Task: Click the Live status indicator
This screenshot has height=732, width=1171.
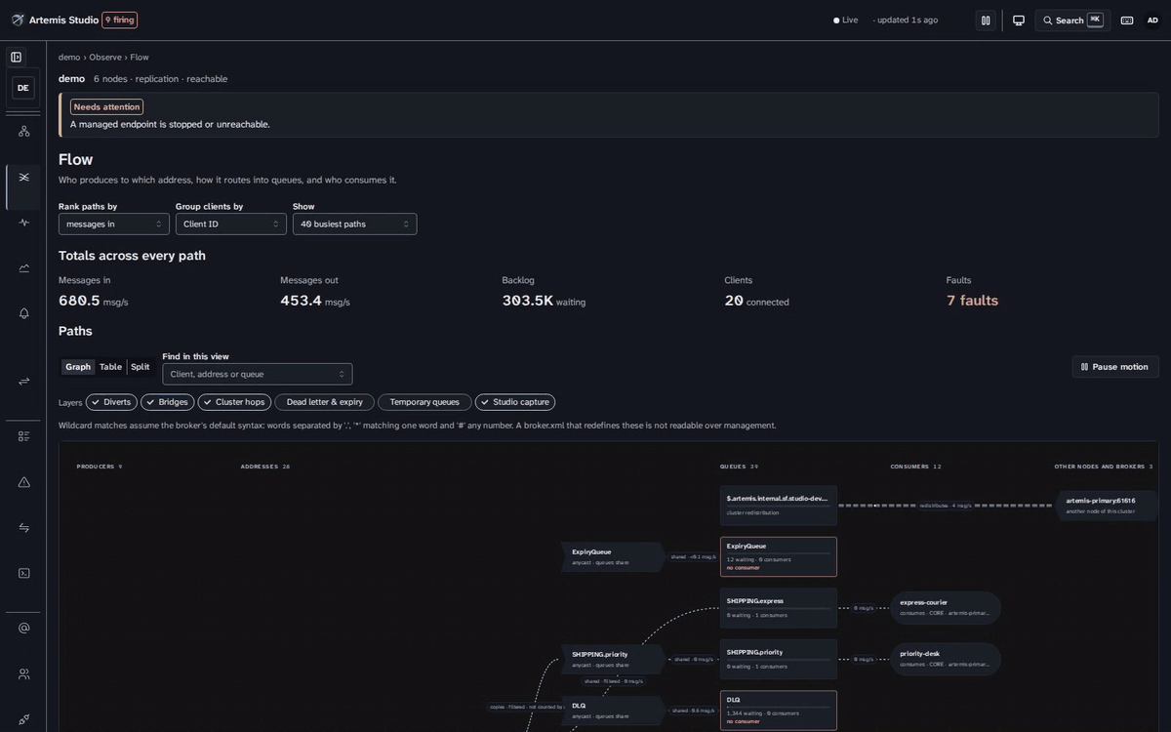Action: pyautogui.click(x=846, y=20)
